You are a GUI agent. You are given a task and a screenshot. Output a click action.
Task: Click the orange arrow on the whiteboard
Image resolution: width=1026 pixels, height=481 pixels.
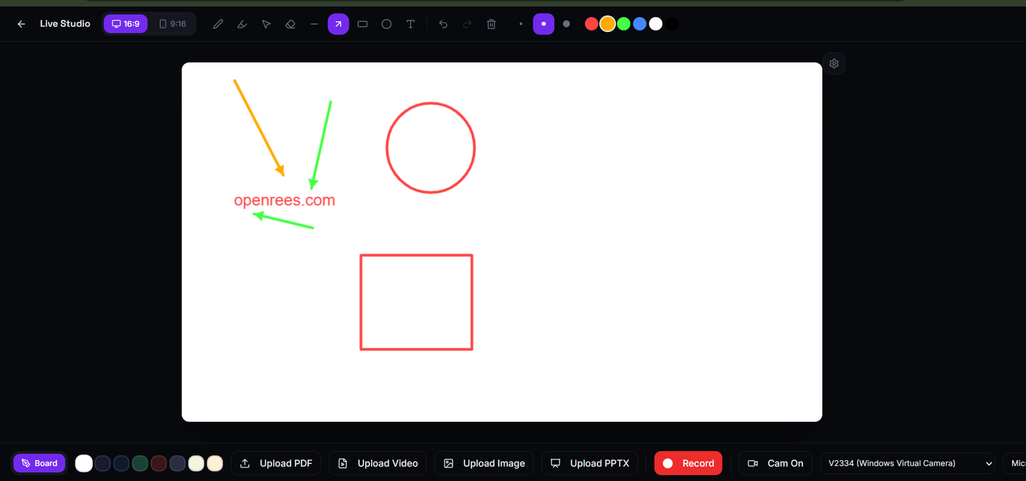pyautogui.click(x=259, y=128)
